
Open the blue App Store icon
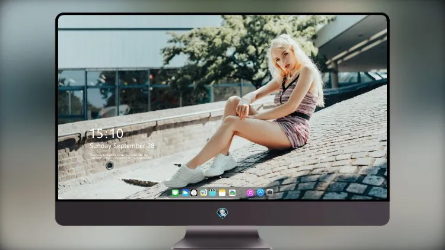coord(260,193)
